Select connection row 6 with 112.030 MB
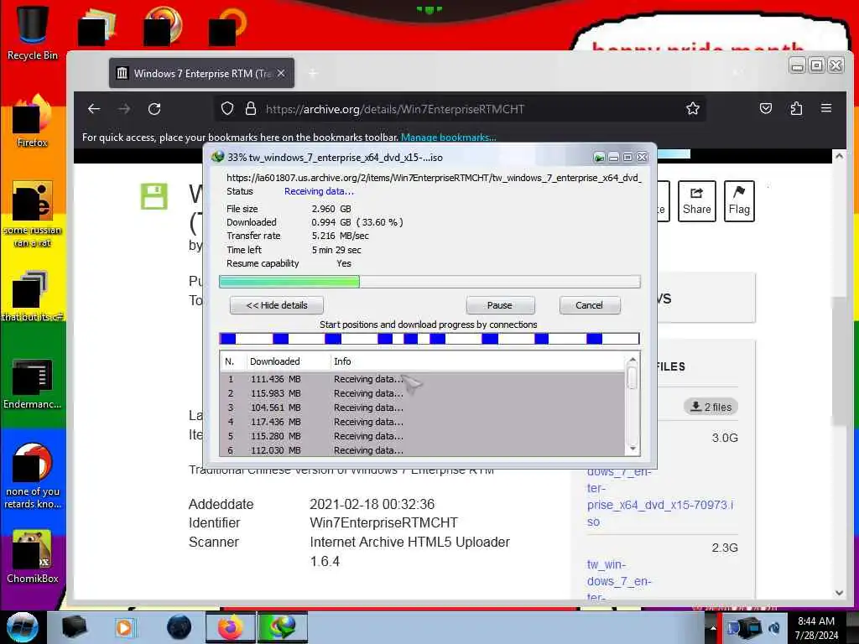This screenshot has width=859, height=644. pyautogui.click(x=423, y=450)
